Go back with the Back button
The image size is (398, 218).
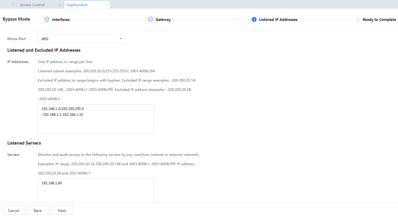click(x=38, y=210)
